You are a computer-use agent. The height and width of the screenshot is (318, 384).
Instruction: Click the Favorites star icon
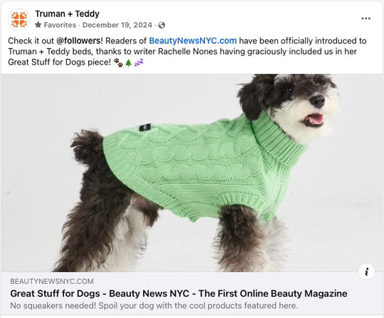tap(38, 25)
